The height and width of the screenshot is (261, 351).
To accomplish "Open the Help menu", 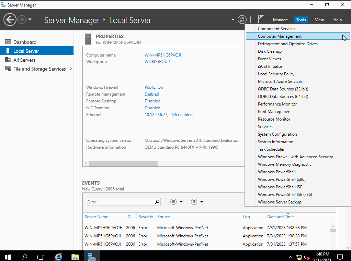I will [337, 20].
